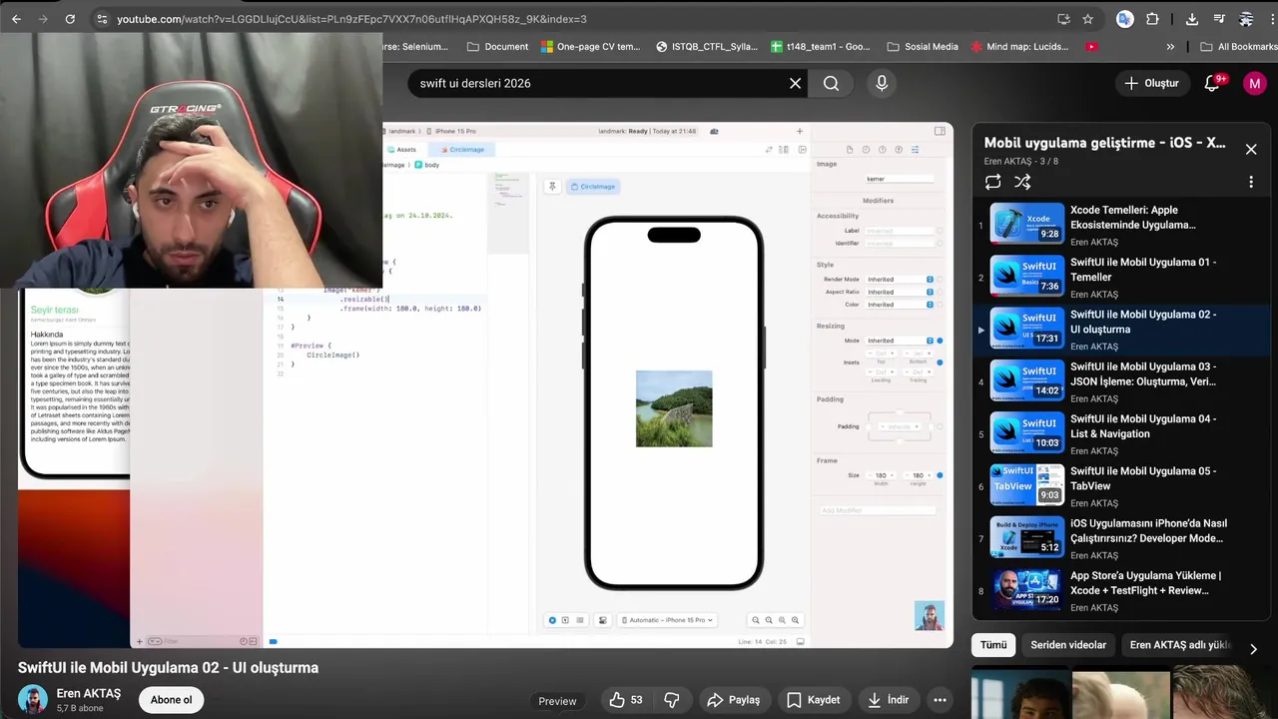Image resolution: width=1278 pixels, height=719 pixels.
Task: Select the Tümü filter chip
Action: 993,645
